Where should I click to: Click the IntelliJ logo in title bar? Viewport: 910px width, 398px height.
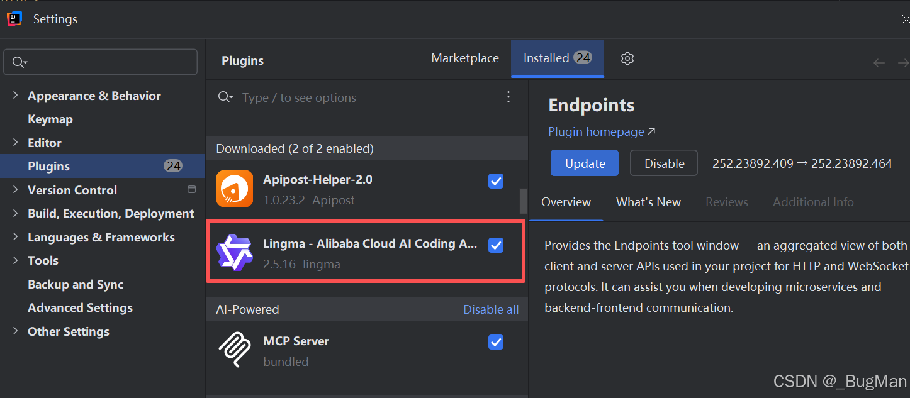14,19
